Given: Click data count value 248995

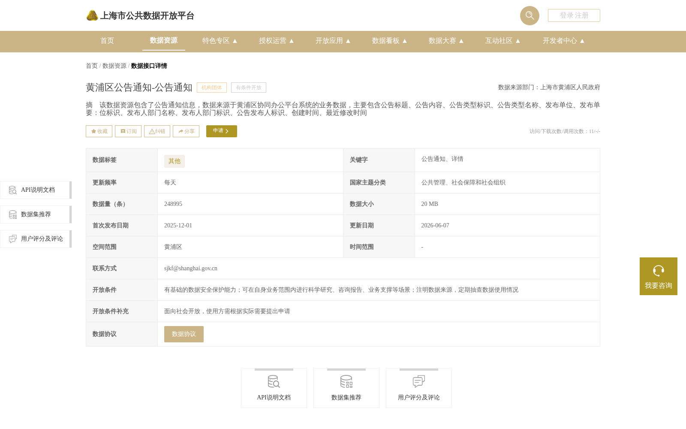Looking at the screenshot, I should [173, 204].
